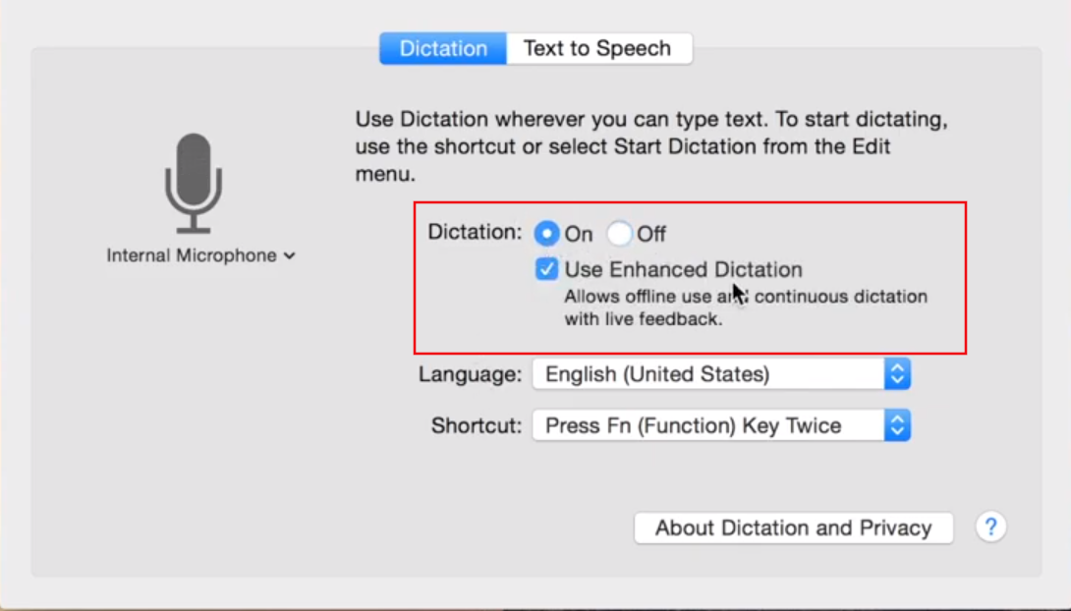Click the Shortcut dropdown stepper icon

coord(899,425)
